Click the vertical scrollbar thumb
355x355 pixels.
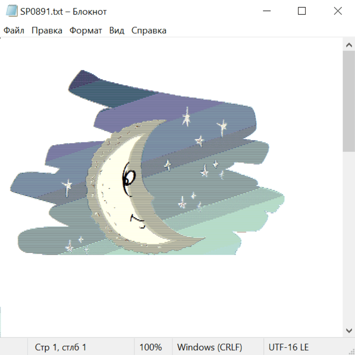coord(349,101)
